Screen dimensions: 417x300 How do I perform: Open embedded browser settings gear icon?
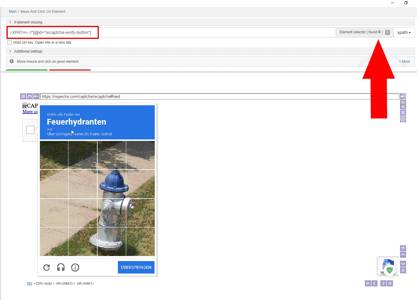point(403,119)
